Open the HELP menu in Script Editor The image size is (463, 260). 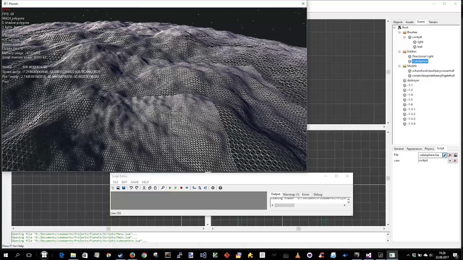pos(145,182)
